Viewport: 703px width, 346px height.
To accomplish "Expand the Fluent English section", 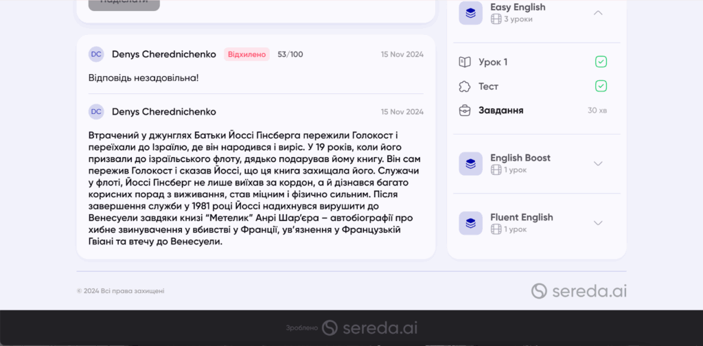I will pyautogui.click(x=598, y=222).
